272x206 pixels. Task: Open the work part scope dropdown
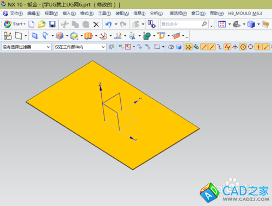tap(80, 47)
